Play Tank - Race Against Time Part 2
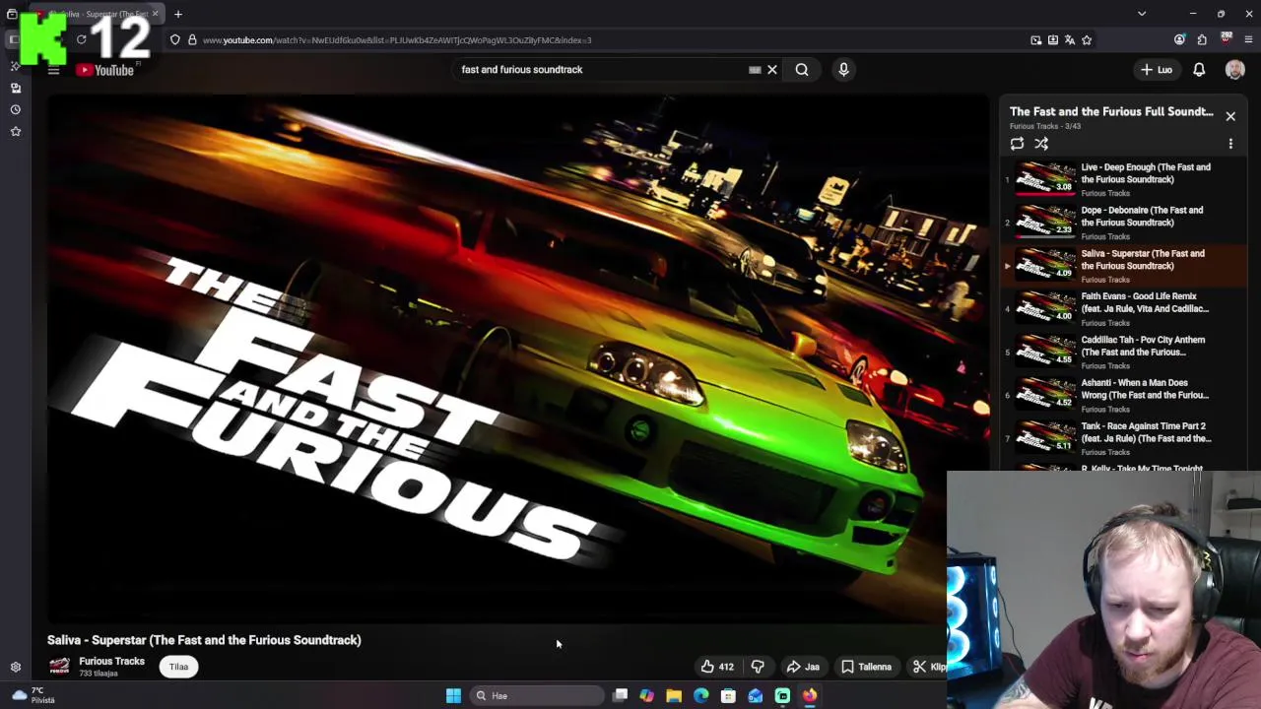The height and width of the screenshot is (709, 1261). point(1123,438)
